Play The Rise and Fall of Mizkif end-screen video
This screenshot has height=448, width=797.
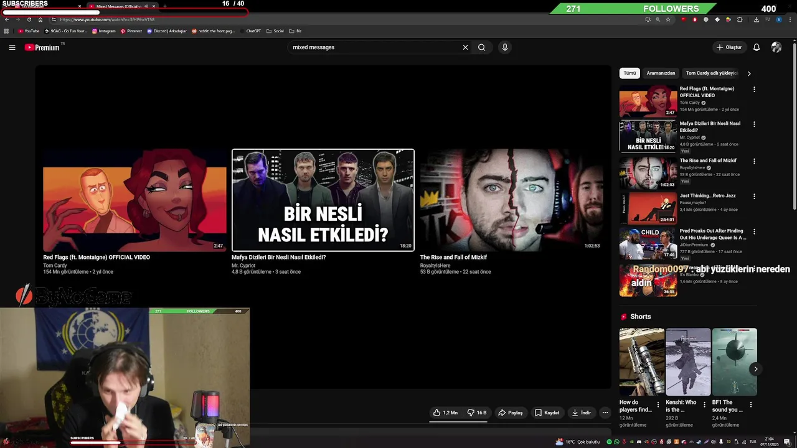tap(511, 200)
